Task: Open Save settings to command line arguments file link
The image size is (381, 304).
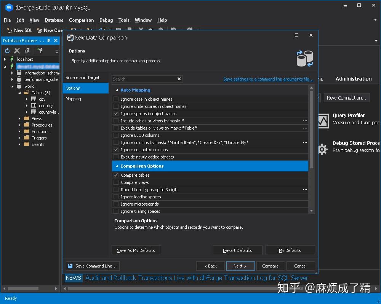Action: pos(268,79)
